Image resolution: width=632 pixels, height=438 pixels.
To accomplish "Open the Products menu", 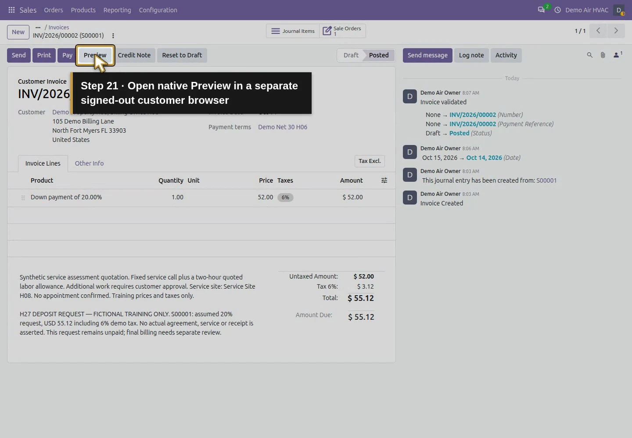I will coord(83,10).
